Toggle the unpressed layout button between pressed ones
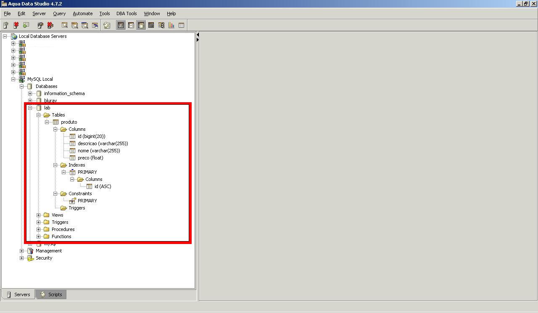The width and height of the screenshot is (538, 313). (131, 25)
